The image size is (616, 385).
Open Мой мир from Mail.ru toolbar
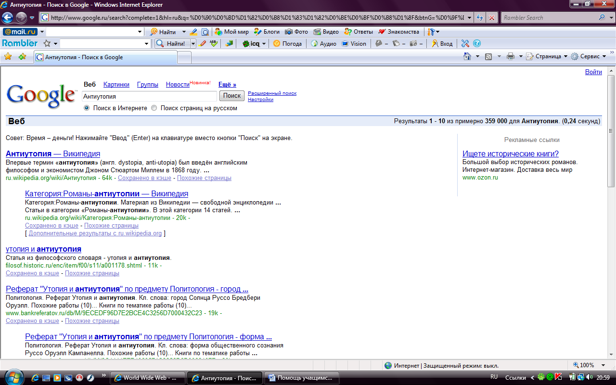point(231,32)
